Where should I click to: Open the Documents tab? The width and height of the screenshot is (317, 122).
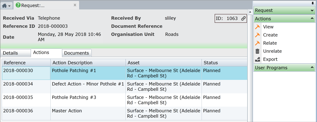[76, 53]
